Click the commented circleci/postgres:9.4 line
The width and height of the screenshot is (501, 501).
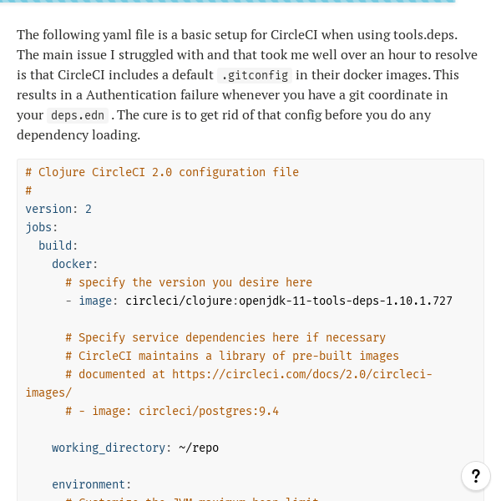coord(172,411)
